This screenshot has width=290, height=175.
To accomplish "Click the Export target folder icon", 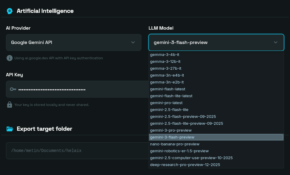I will coord(10,129).
